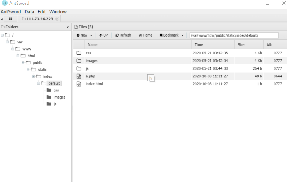287x182 pixels.
Task: Select the a.php file name
Action: [x=90, y=76]
